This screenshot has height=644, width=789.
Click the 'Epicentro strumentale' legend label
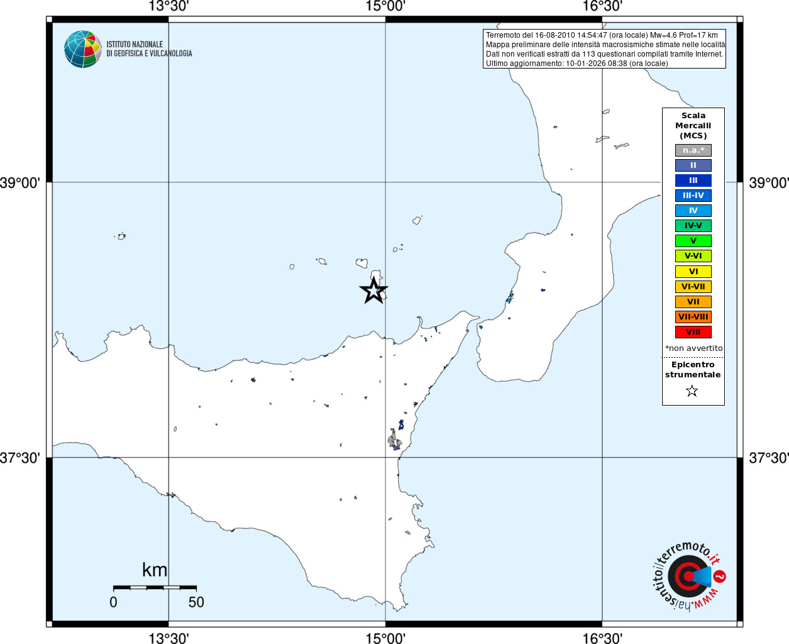click(693, 370)
